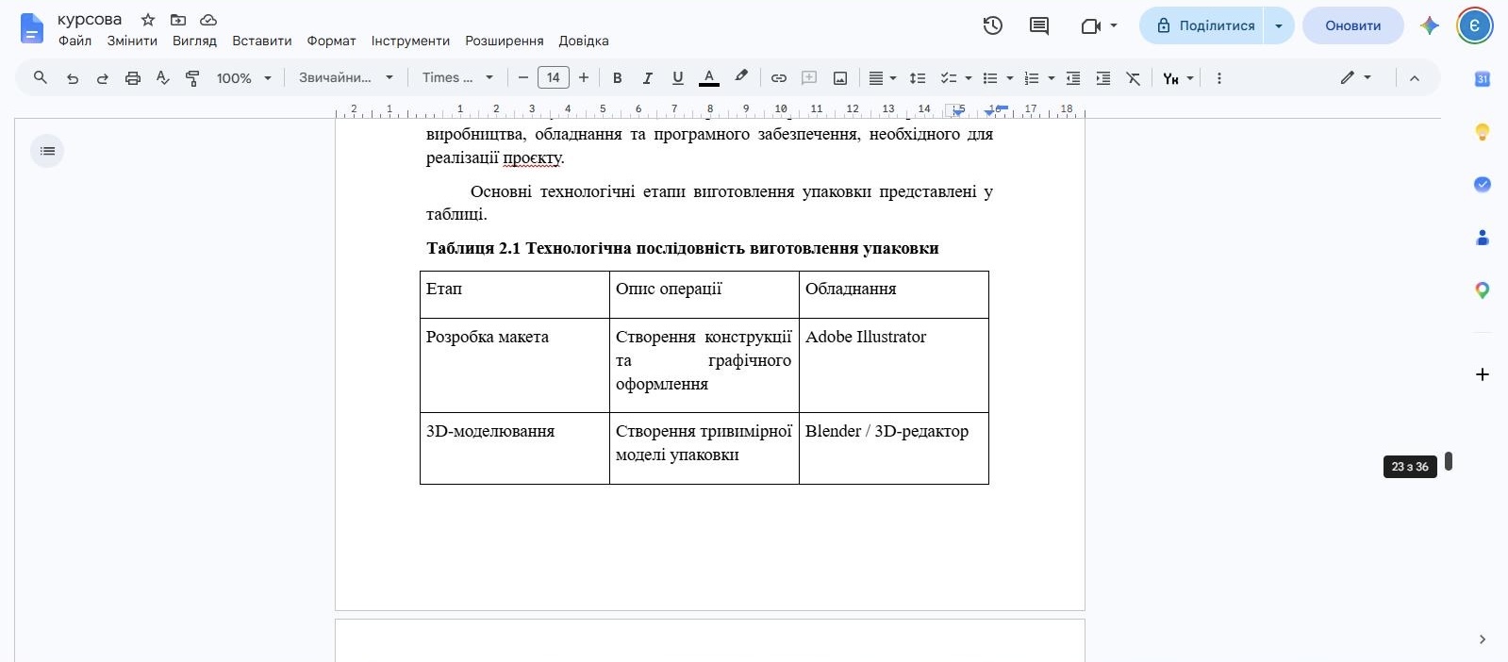Screen dimensions: 1508x662
Task: Open the Вставити menu
Action: pyautogui.click(x=262, y=41)
